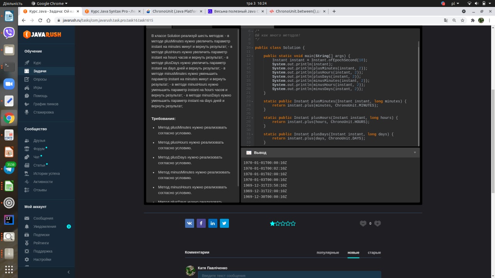
Task: Sort comments by популярные
Action: point(328,253)
